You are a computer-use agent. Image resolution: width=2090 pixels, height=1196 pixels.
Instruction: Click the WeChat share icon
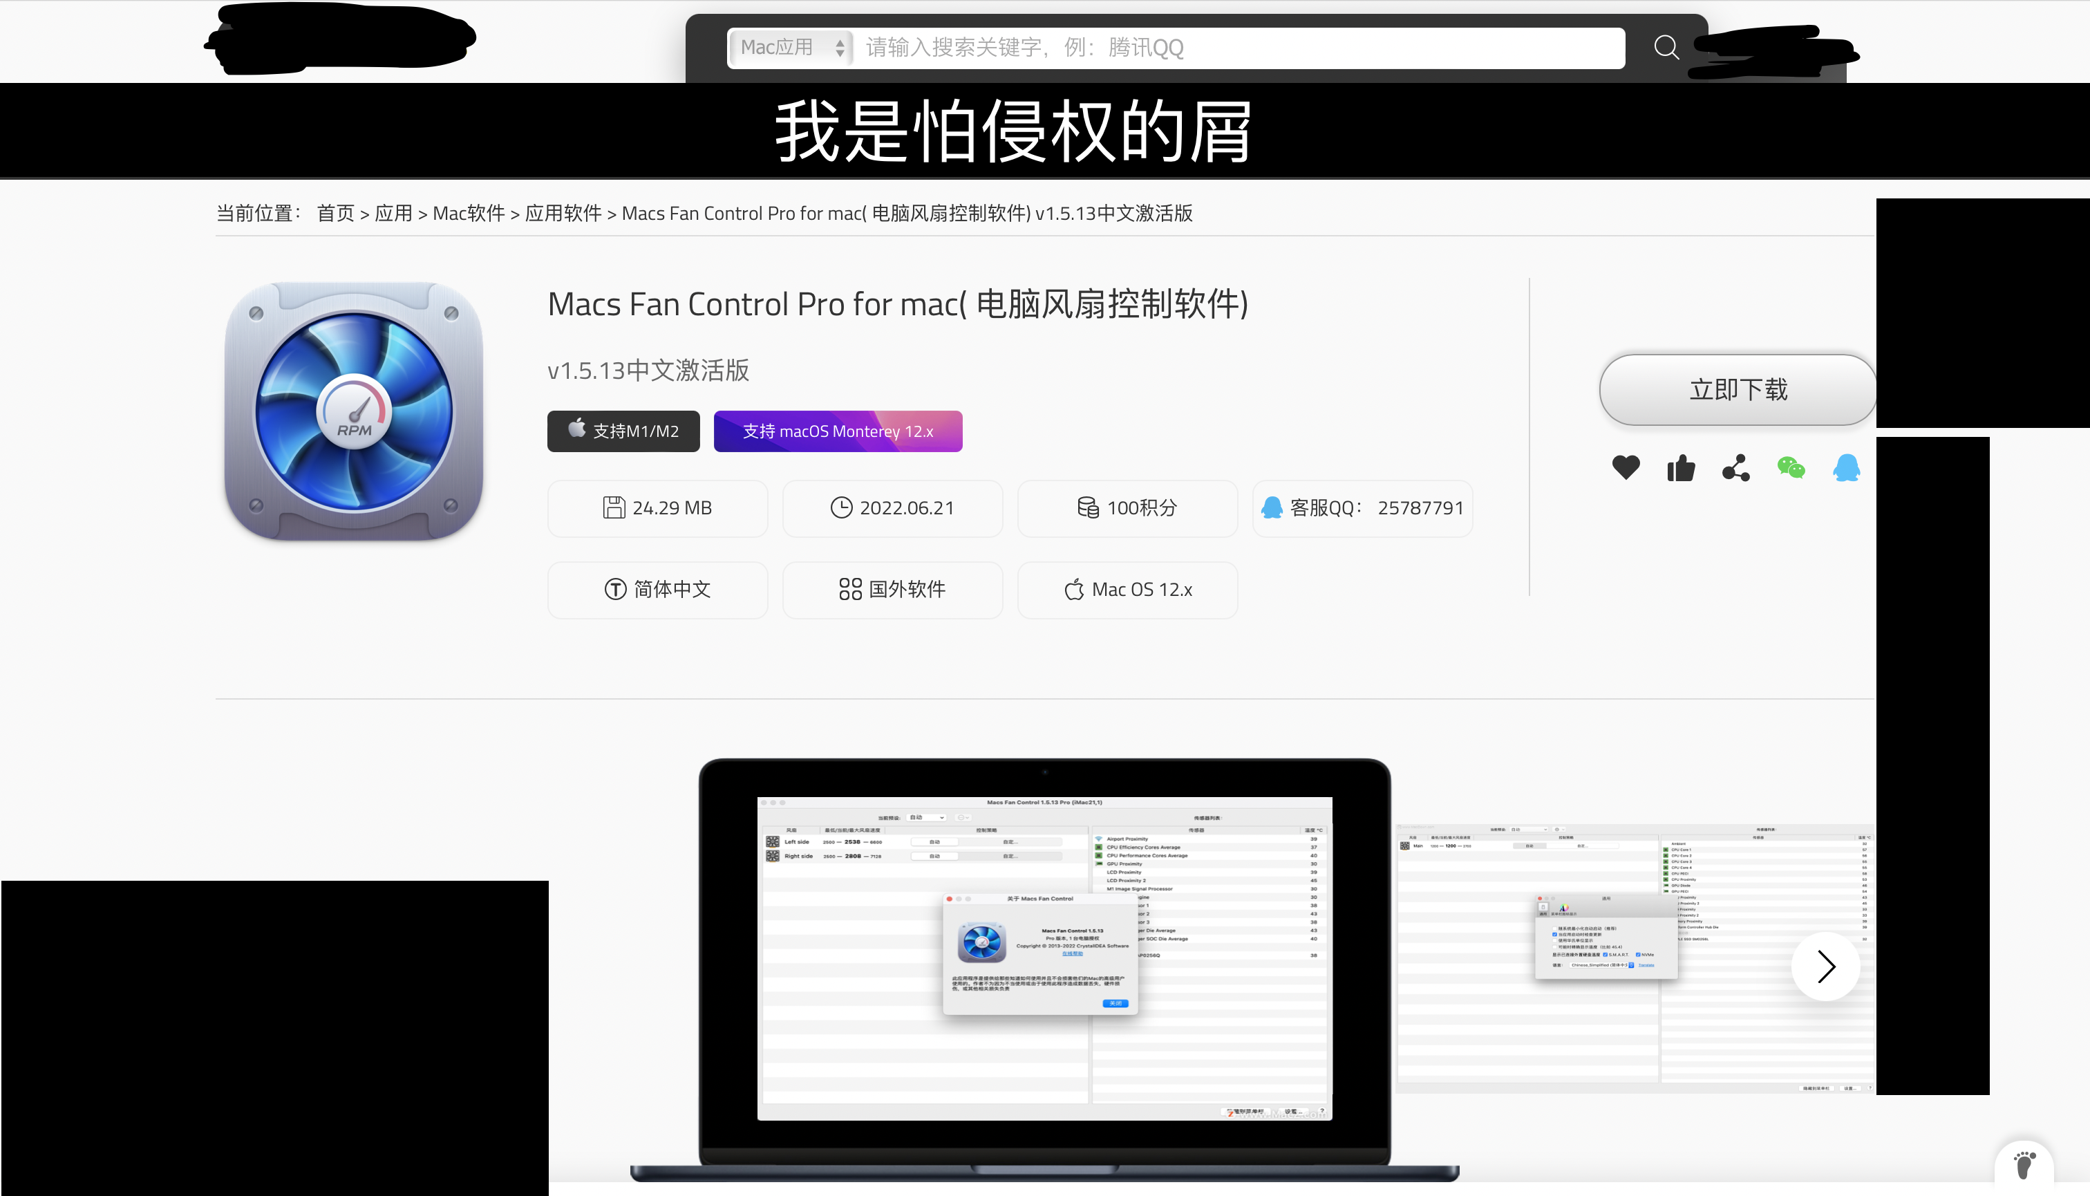[1791, 468]
